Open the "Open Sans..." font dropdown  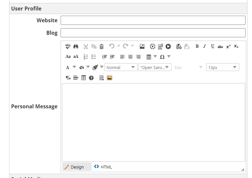155,67
